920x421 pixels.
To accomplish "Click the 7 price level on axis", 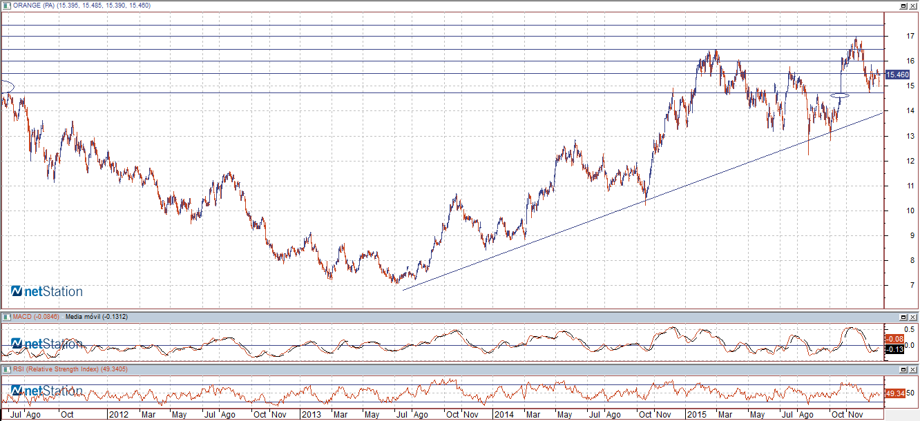I will tap(914, 286).
